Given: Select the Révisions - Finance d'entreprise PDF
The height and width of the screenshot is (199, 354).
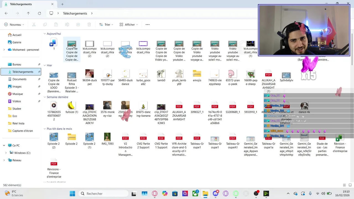Looking at the screenshot, I should click(54, 168).
